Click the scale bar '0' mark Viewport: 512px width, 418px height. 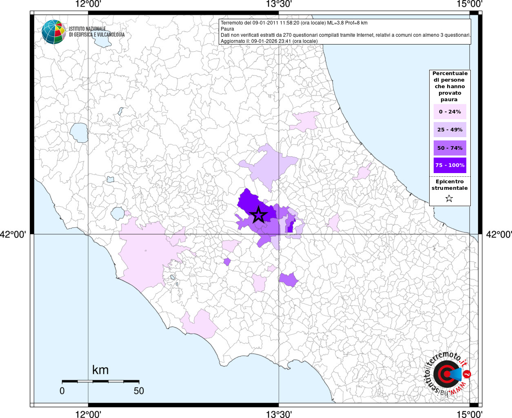click(62, 391)
